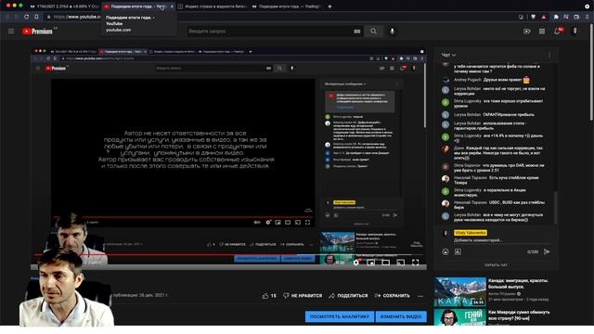The height and width of the screenshot is (334, 594).
Task: Open the YouTube guide hamburger menu
Action: tap(11, 32)
